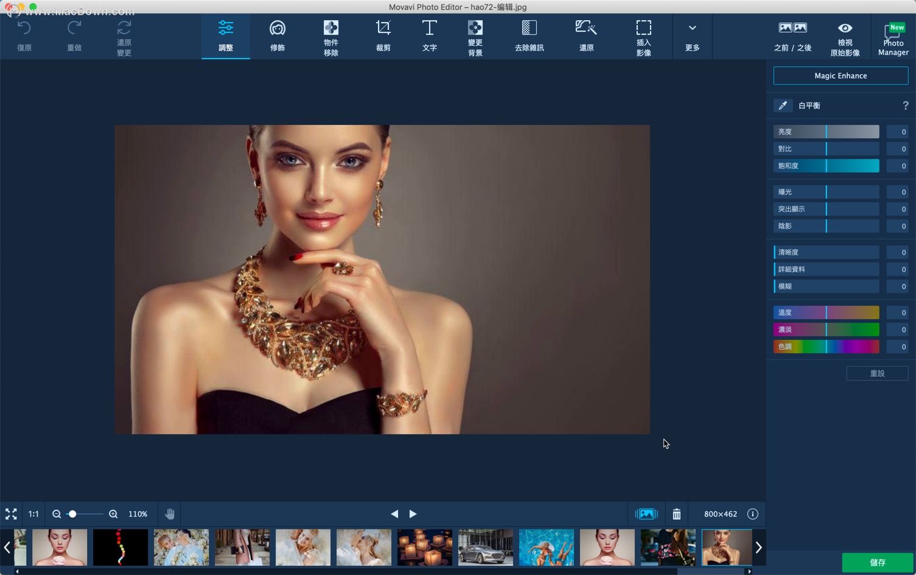Screen dimensions: 916x575
Task: Select the hand pan tool
Action: [x=170, y=514]
